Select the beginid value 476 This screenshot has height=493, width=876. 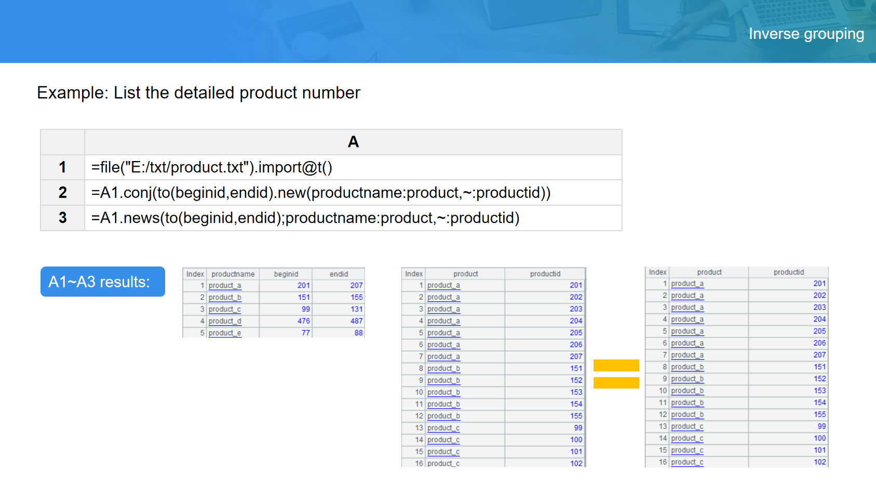pos(304,321)
